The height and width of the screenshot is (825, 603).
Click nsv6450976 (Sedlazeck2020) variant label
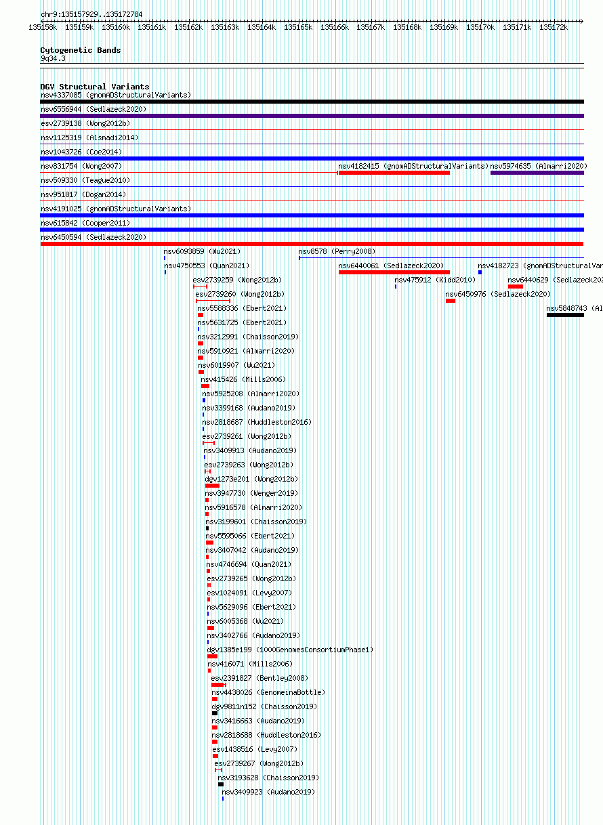tap(498, 294)
